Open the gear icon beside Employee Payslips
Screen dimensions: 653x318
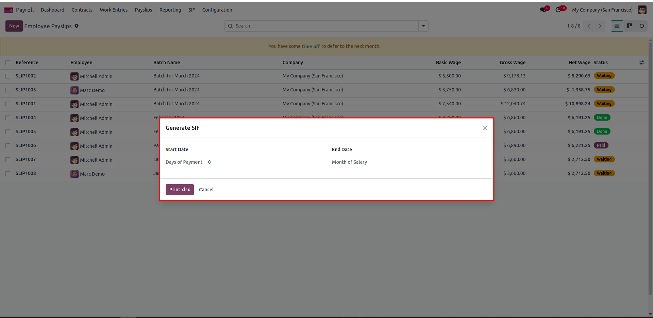tap(77, 26)
